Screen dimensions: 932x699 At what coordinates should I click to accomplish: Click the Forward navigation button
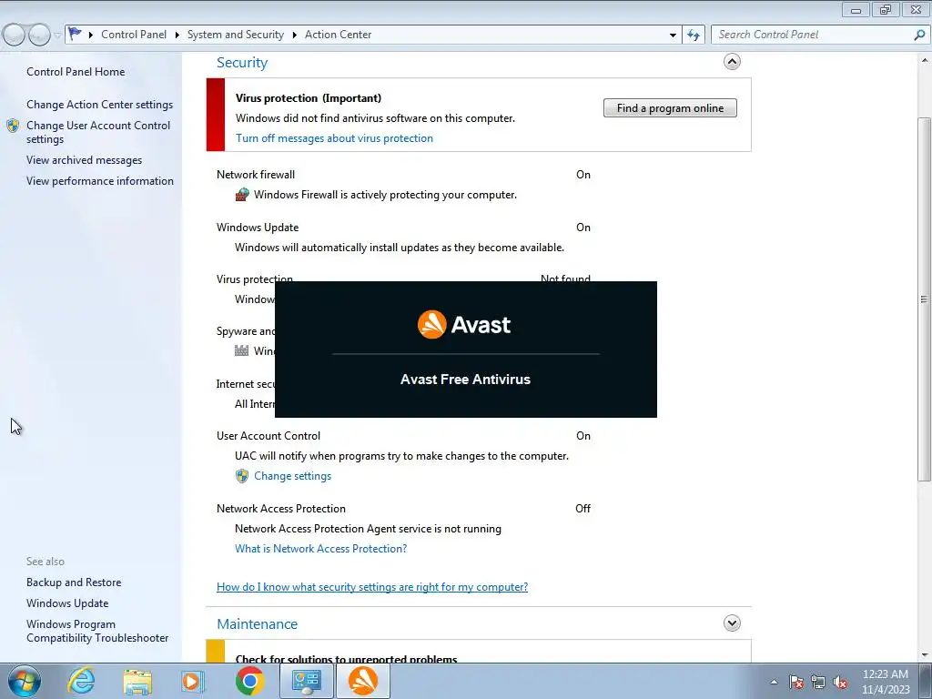(38, 35)
